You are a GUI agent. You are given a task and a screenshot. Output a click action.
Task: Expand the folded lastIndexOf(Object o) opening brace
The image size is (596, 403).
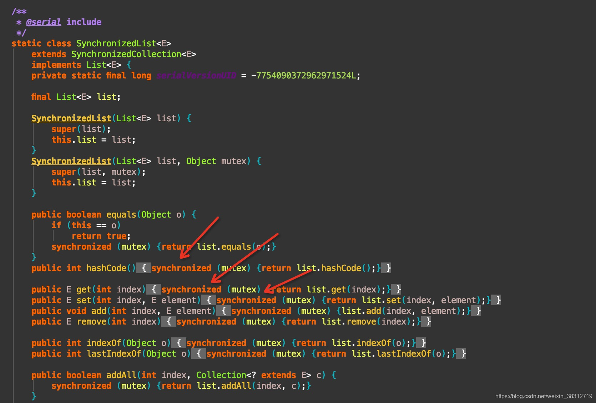[x=199, y=353]
